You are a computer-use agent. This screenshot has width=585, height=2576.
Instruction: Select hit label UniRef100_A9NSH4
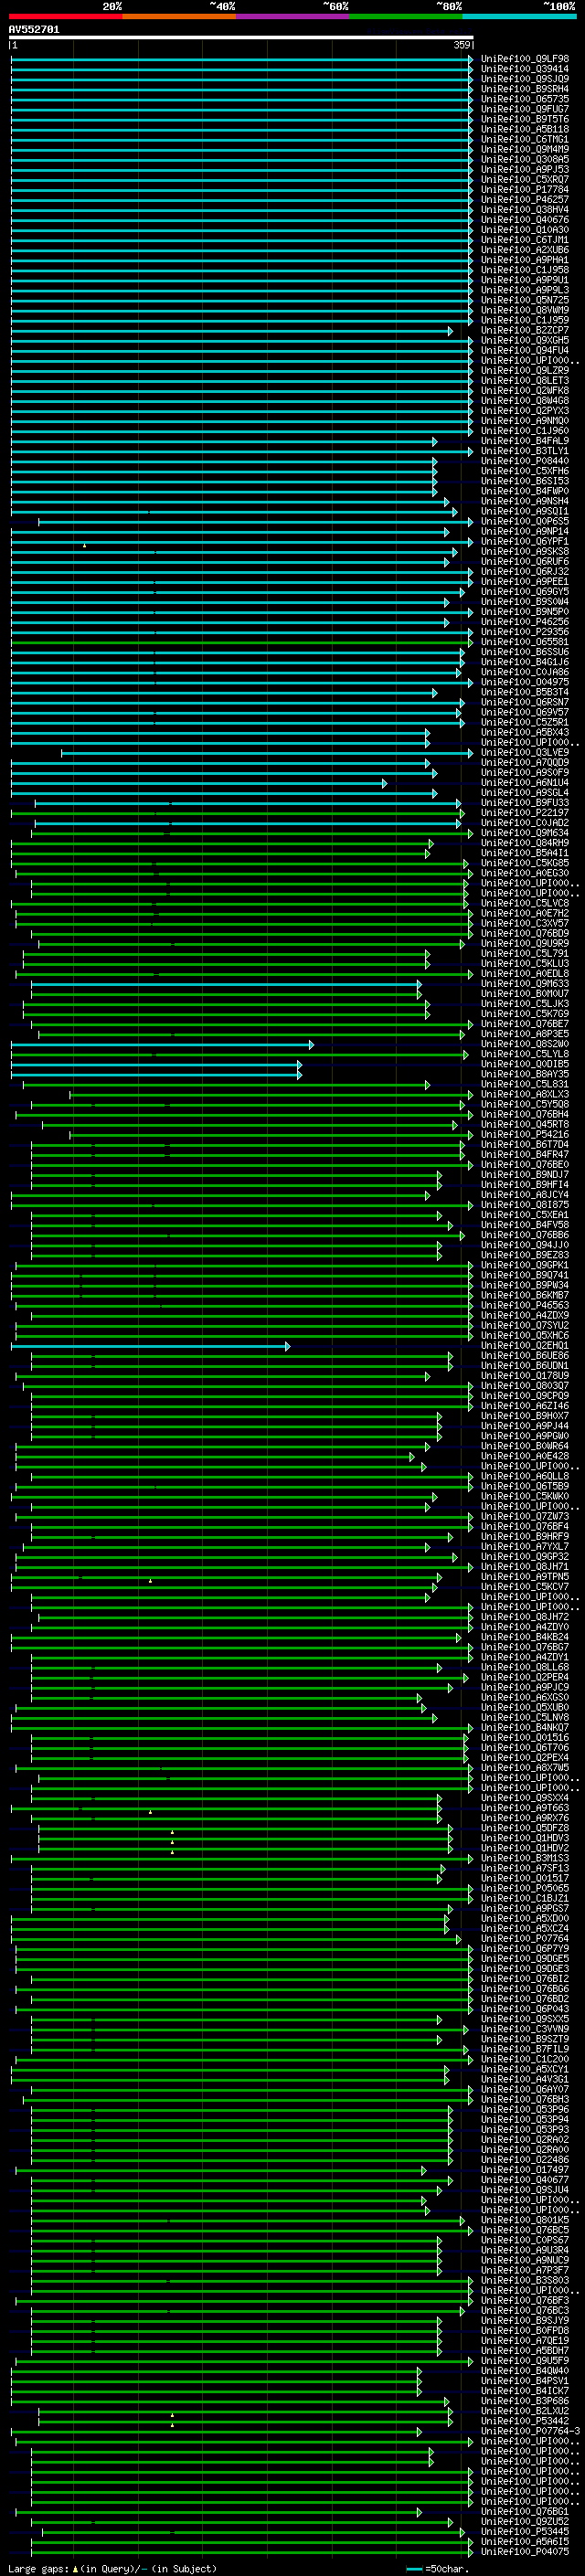[x=525, y=502]
